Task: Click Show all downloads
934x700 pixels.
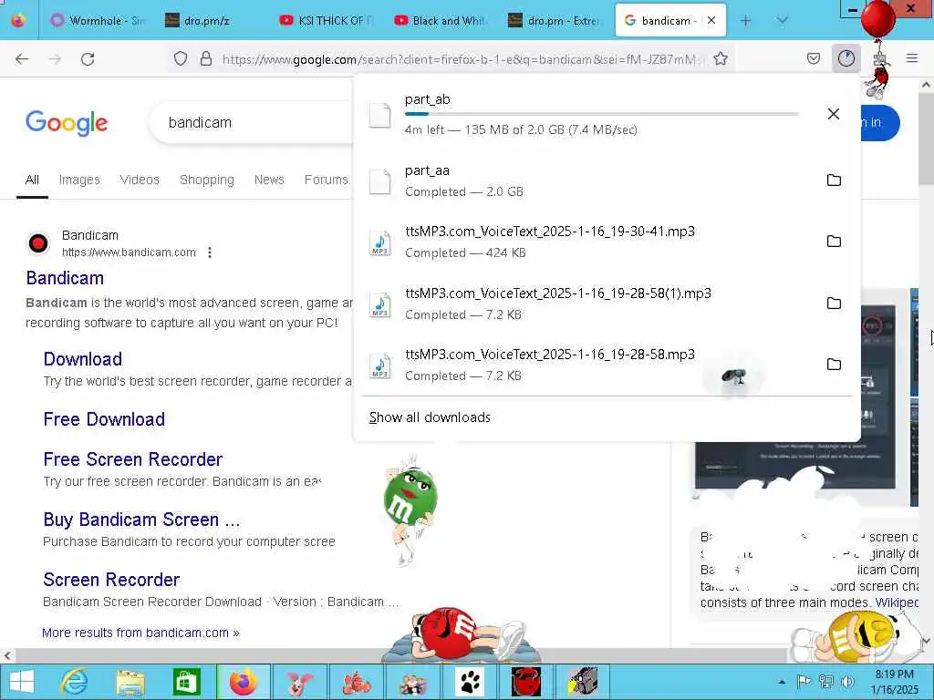Action: click(x=430, y=417)
